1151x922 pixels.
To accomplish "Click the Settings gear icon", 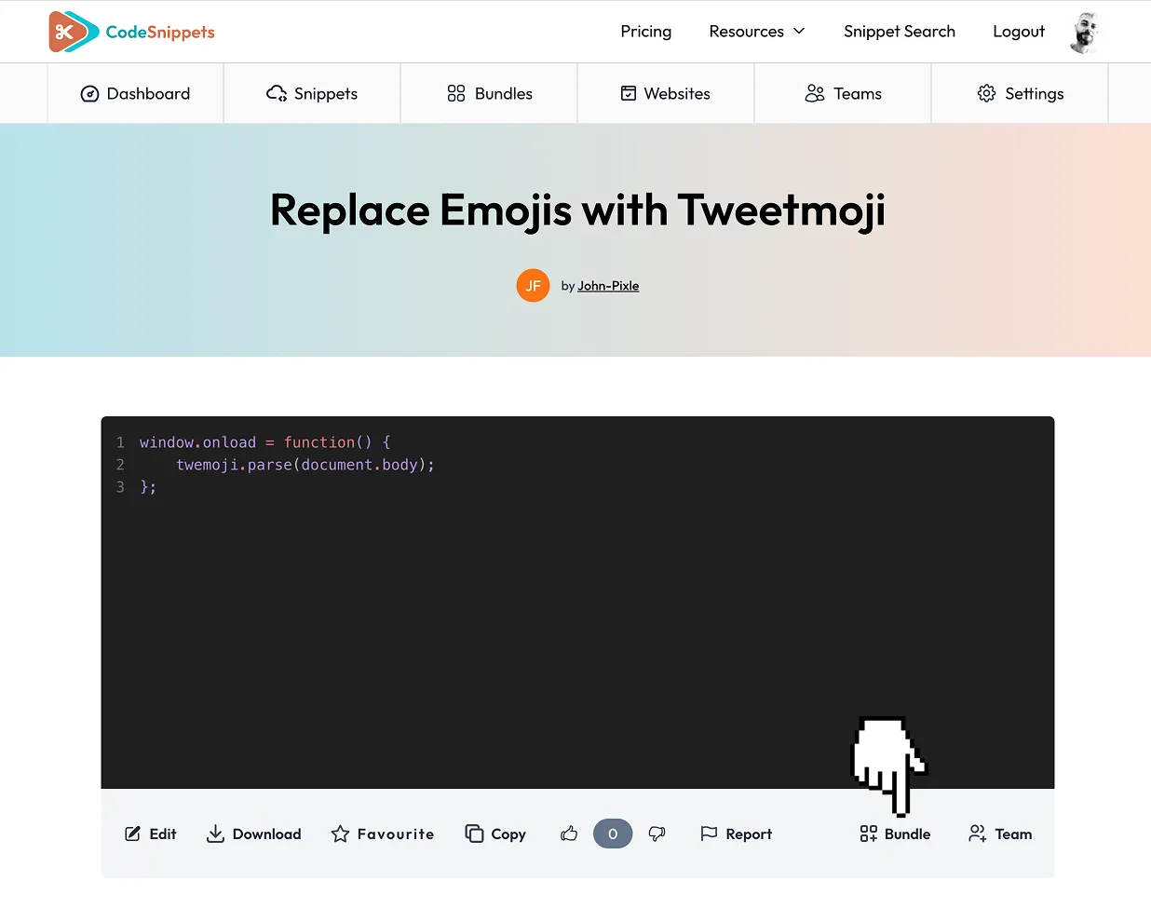I will pyautogui.click(x=987, y=93).
